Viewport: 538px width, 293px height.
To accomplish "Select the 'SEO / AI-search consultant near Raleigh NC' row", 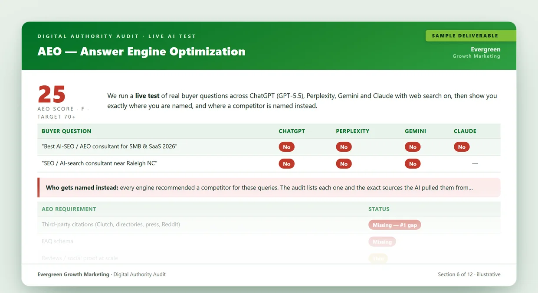I will (269, 164).
